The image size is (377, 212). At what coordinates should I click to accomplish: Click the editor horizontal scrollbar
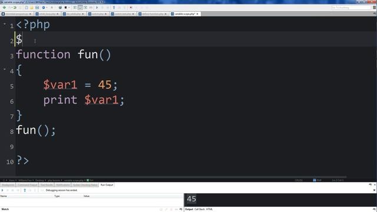click(173, 177)
